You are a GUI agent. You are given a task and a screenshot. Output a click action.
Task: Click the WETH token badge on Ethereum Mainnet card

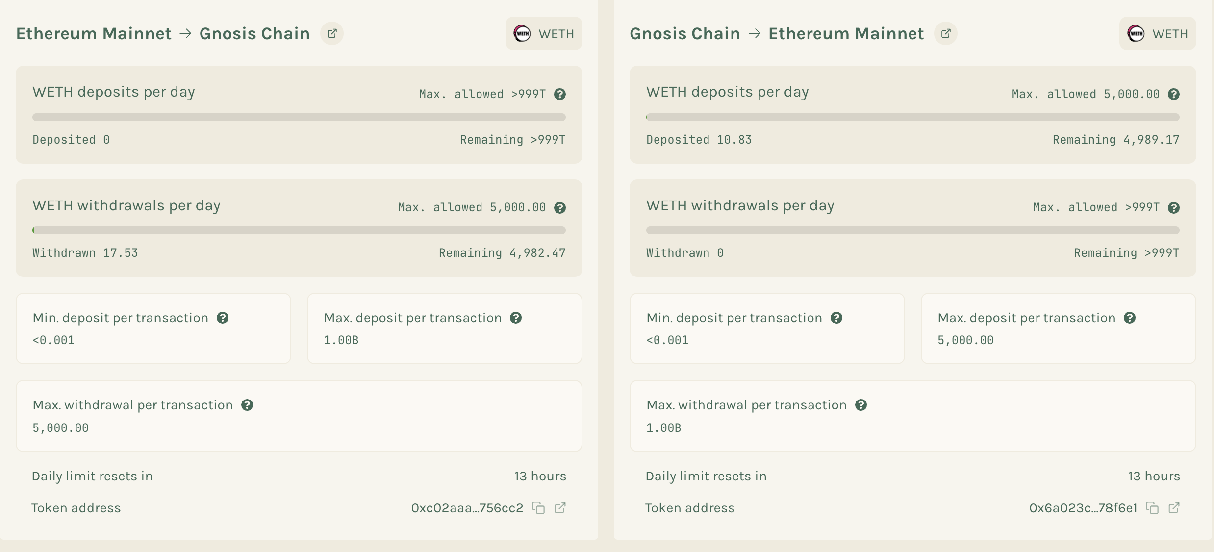pyautogui.click(x=544, y=33)
